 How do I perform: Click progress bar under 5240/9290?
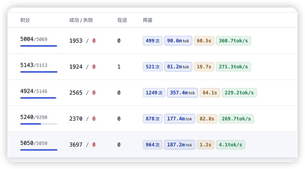[x=39, y=124]
